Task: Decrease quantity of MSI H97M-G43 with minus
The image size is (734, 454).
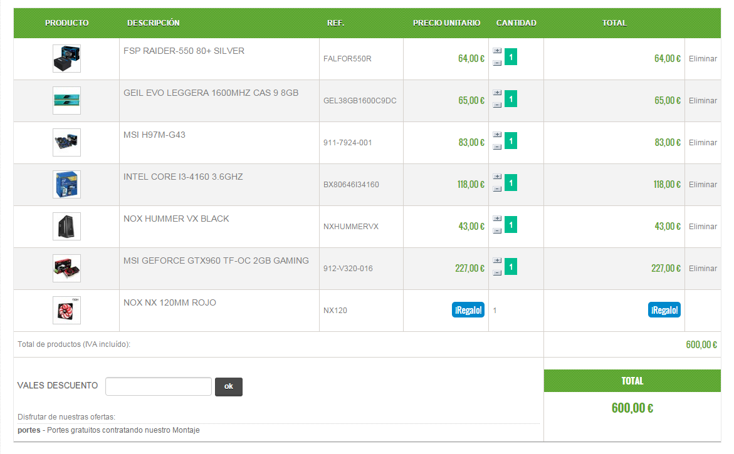Action: [497, 147]
